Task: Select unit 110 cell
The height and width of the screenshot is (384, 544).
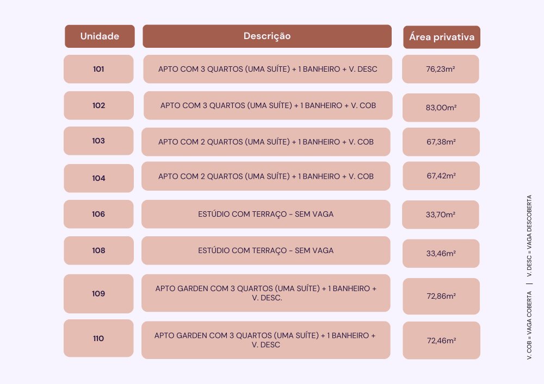Action: (98, 338)
